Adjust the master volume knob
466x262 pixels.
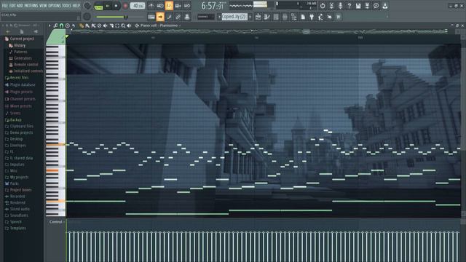pyautogui.click(x=87, y=6)
